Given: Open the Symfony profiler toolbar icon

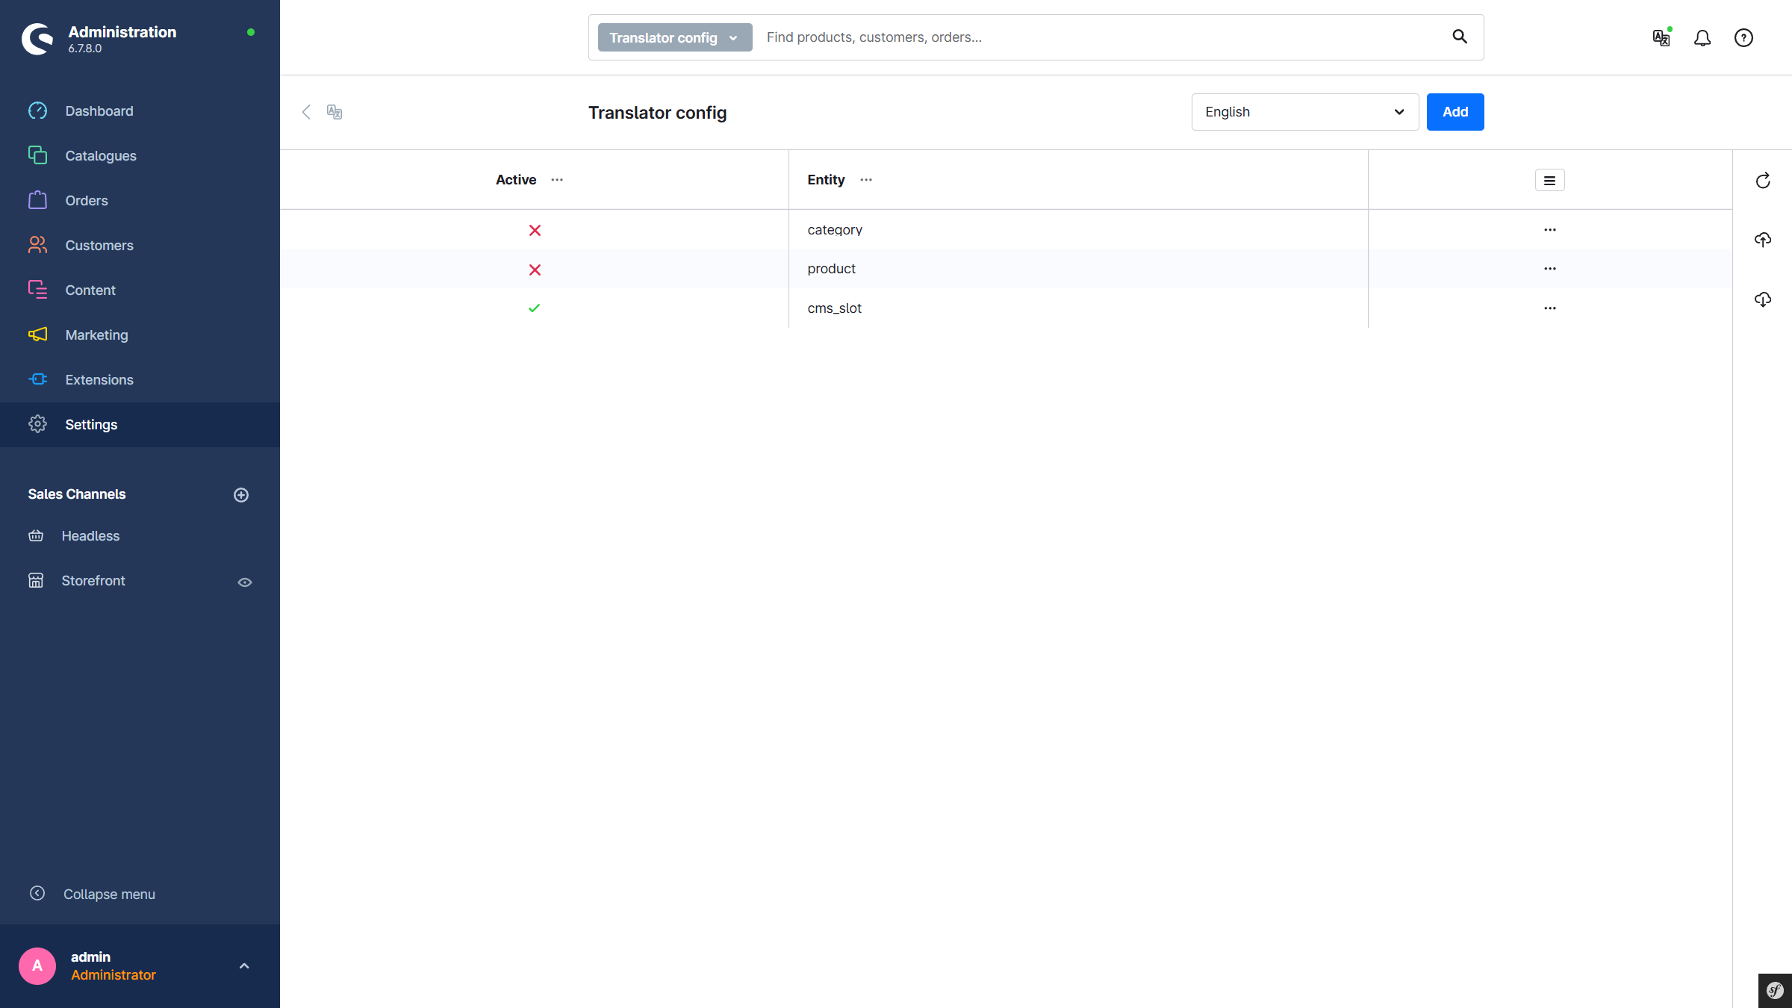Looking at the screenshot, I should coord(1775,991).
